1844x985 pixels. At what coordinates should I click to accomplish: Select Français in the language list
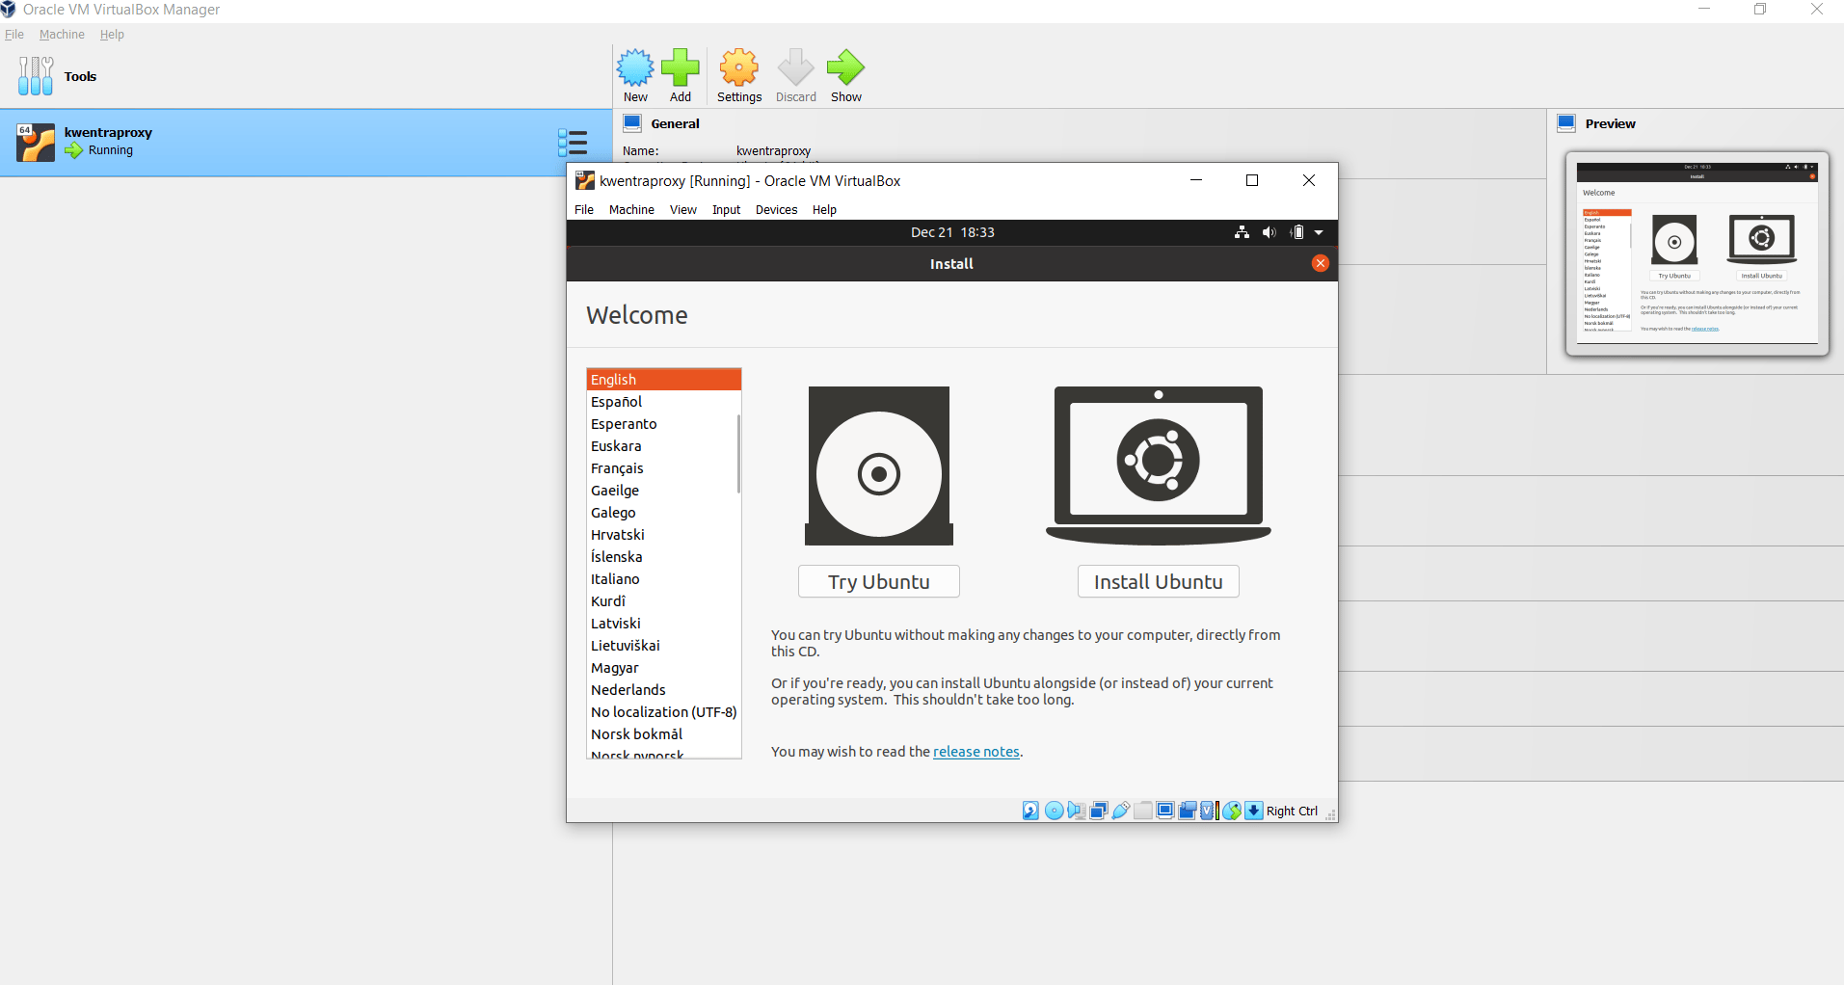point(664,468)
